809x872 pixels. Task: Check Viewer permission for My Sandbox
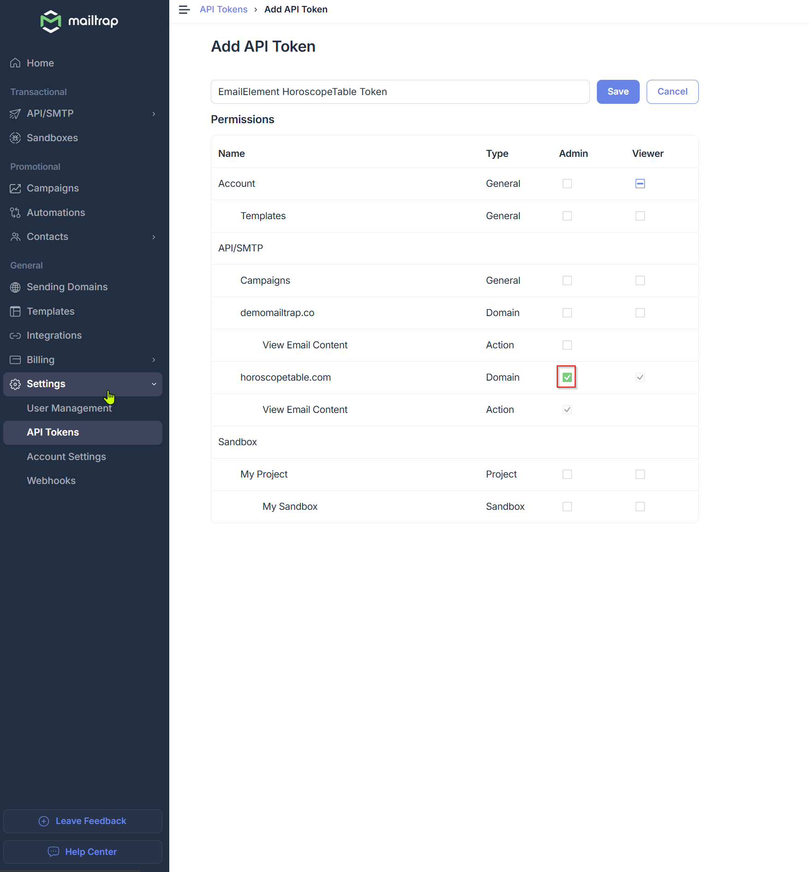[x=640, y=507]
